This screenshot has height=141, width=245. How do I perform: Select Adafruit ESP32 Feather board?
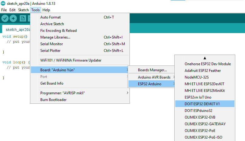click(x=205, y=71)
